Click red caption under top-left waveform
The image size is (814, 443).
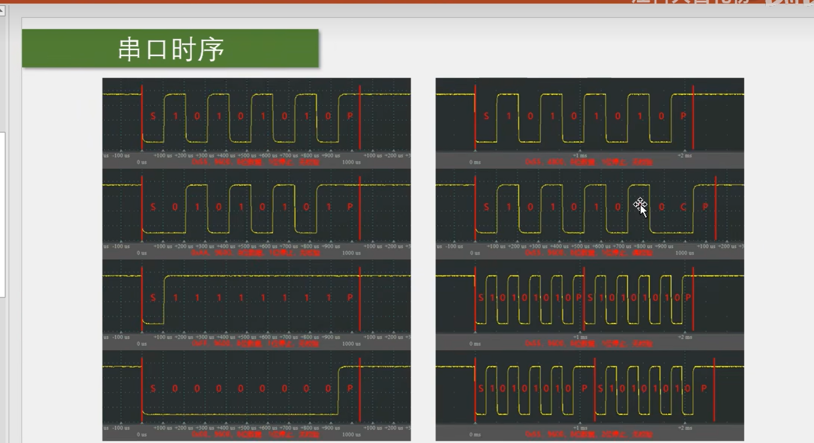[255, 162]
